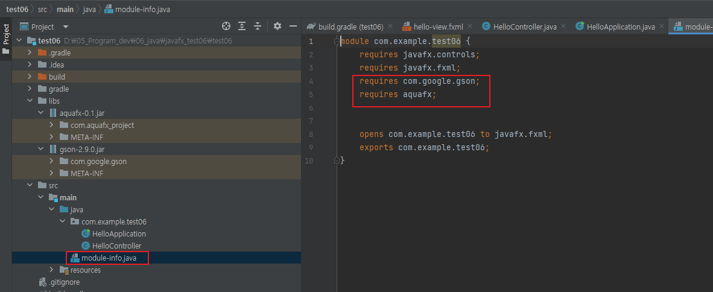Expand com.aquafx_project package
The image size is (713, 292).
tap(51, 125)
